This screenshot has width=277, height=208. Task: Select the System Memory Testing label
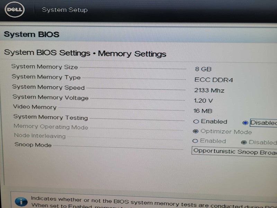pos(51,117)
